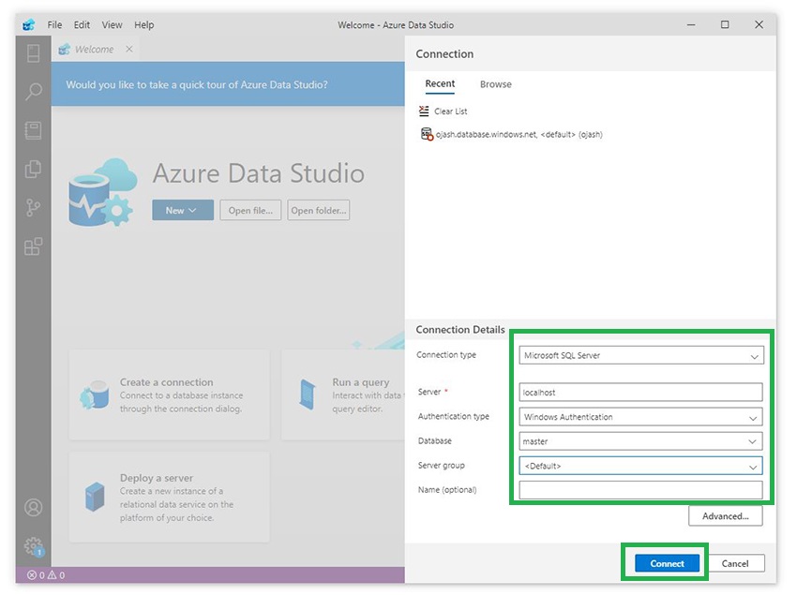Expand the Database dropdown showing master
This screenshot has height=595, width=797.
[640, 441]
